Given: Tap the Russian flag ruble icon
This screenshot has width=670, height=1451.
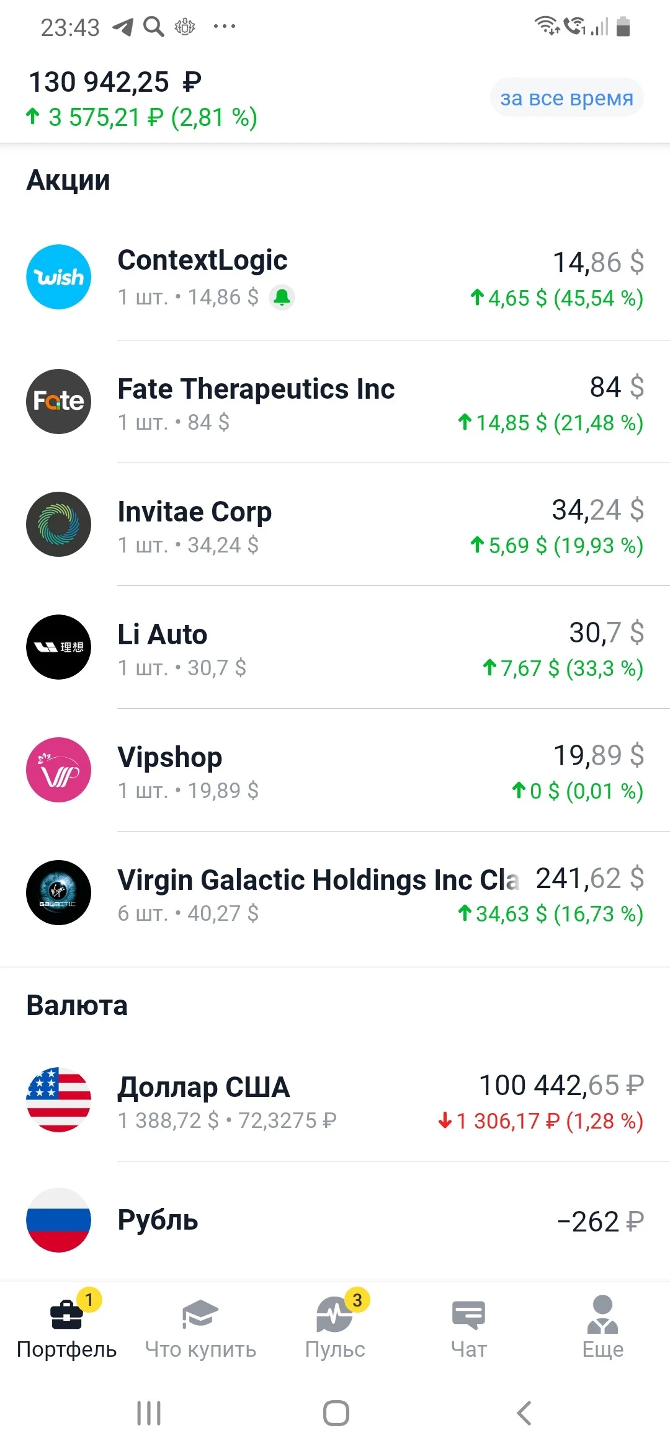Looking at the screenshot, I should [x=59, y=1220].
